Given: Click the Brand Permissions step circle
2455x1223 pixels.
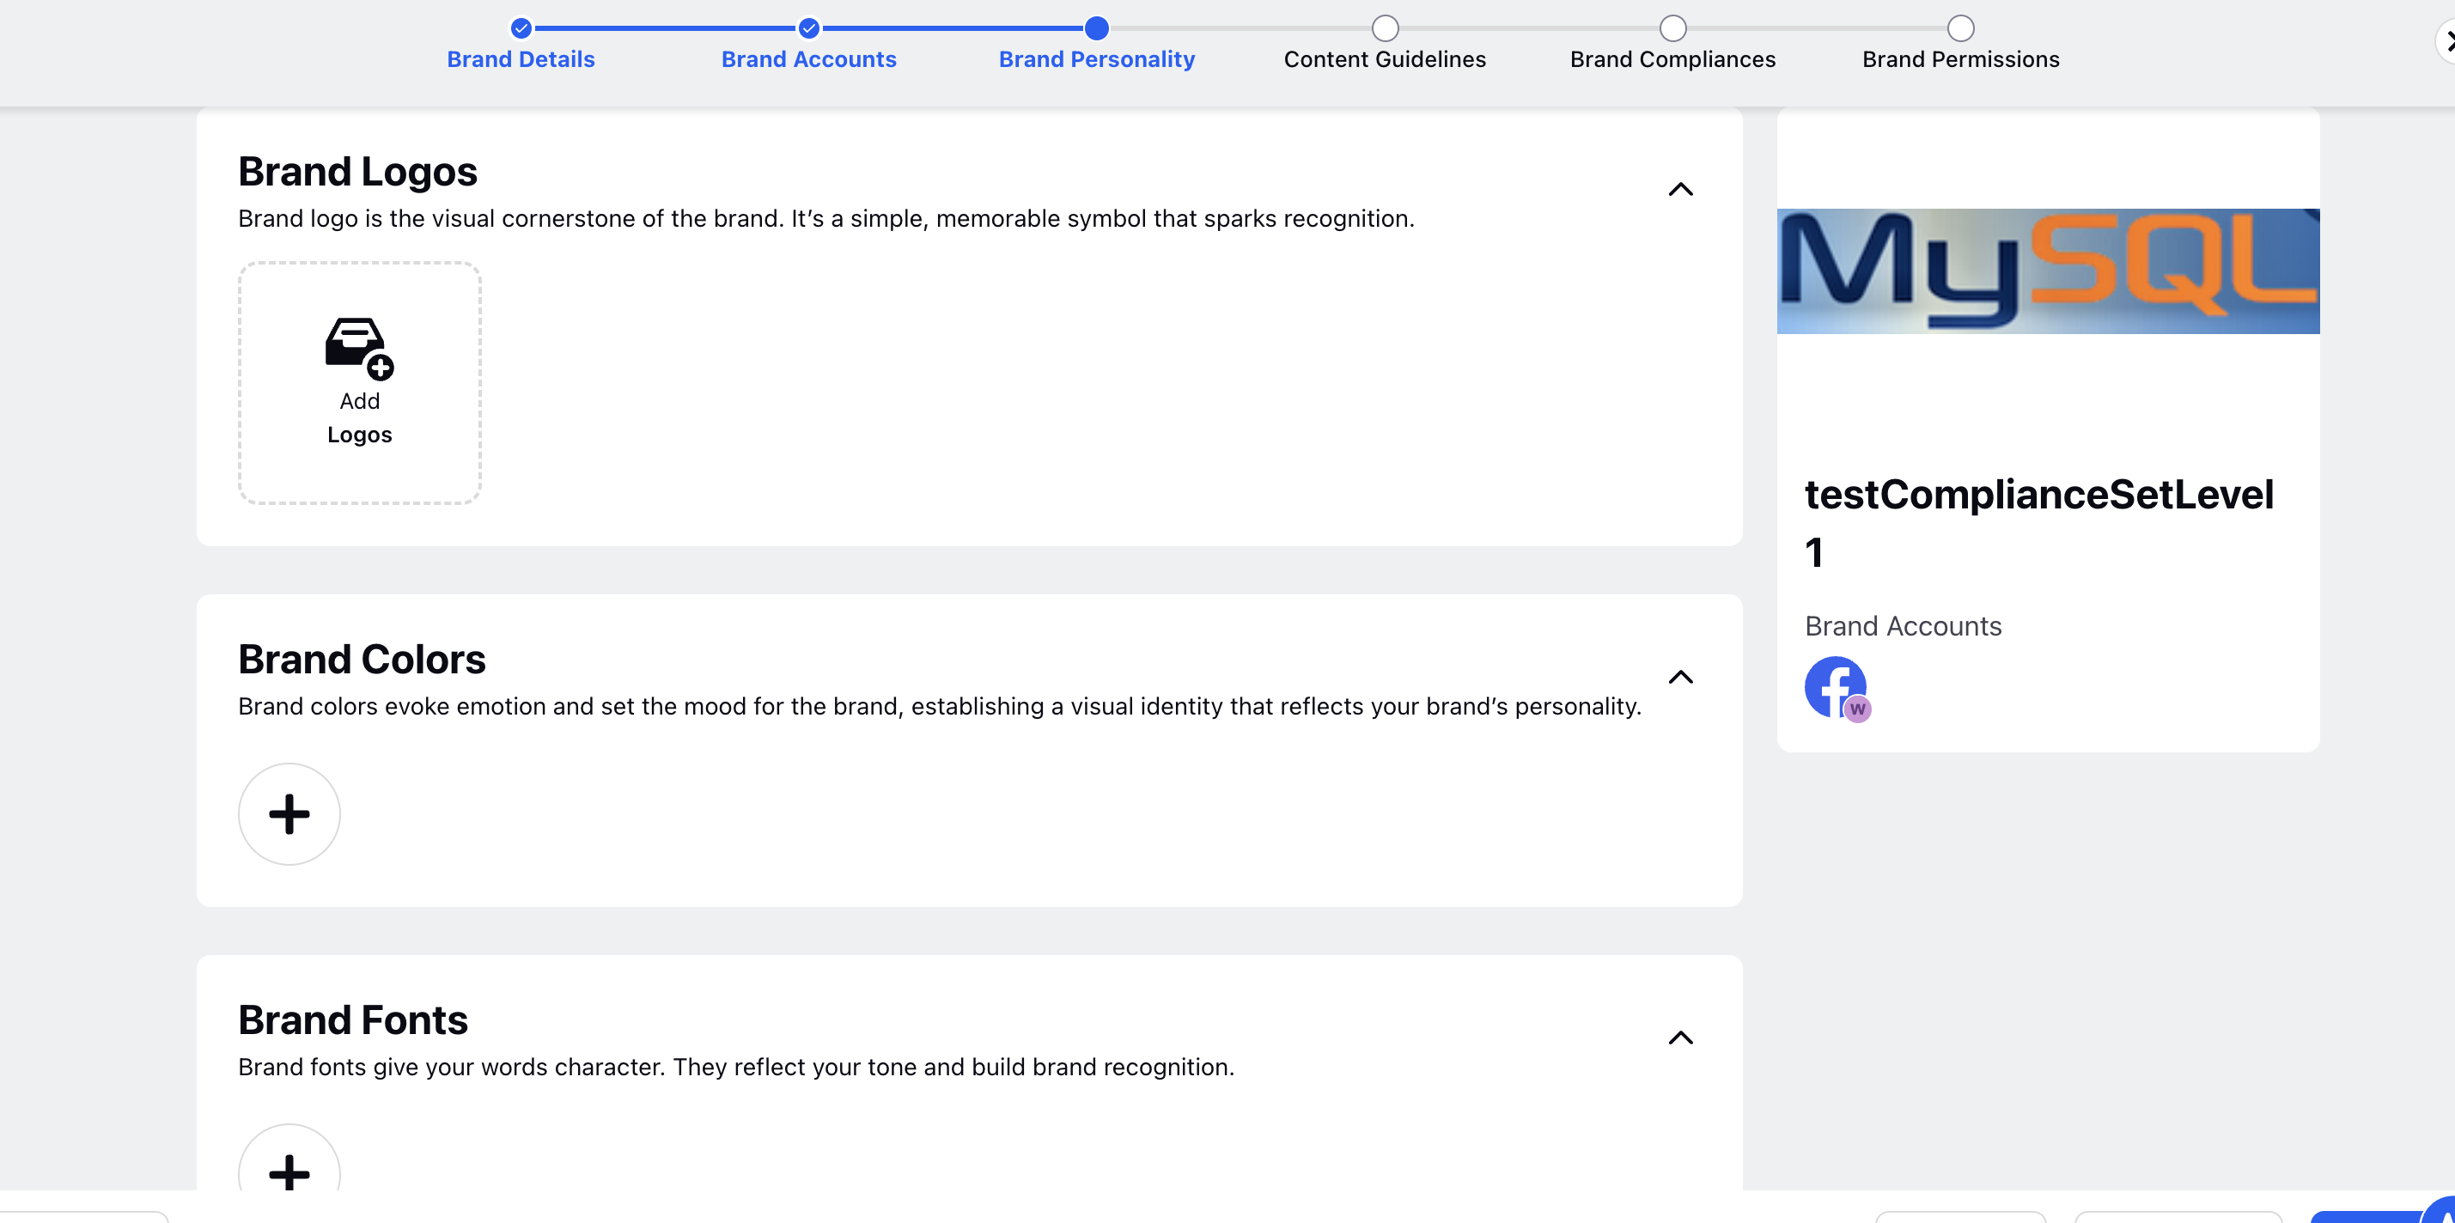Looking at the screenshot, I should pyautogui.click(x=1960, y=27).
